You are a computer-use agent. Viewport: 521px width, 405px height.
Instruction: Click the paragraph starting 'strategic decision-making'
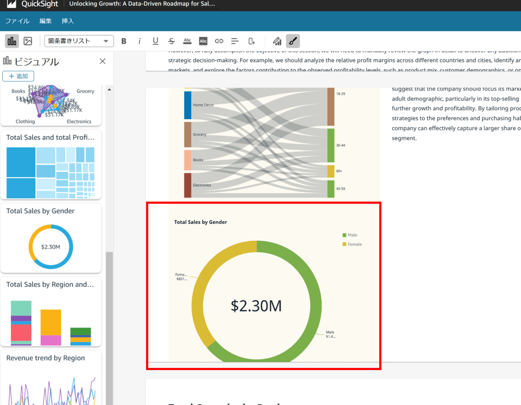coord(344,60)
